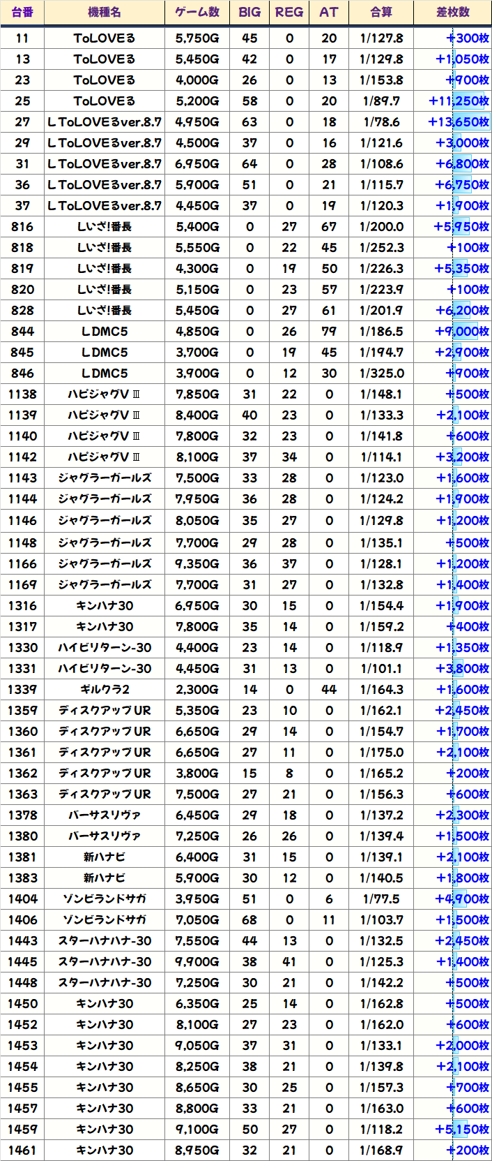This screenshot has height=1161, width=492.
Task: Click ディスクアップUR name in row 1359
Action: [105, 710]
